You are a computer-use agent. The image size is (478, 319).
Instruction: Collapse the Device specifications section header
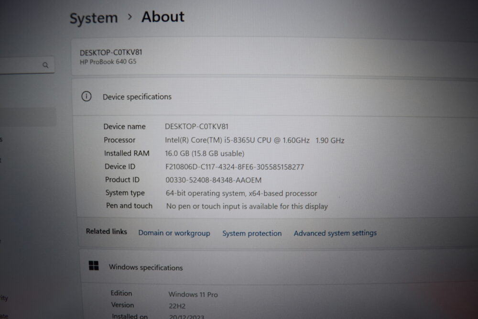pos(275,97)
